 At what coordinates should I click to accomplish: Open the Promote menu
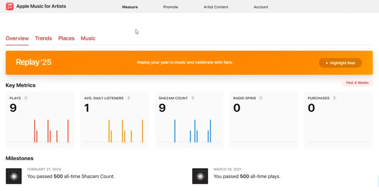171,7
